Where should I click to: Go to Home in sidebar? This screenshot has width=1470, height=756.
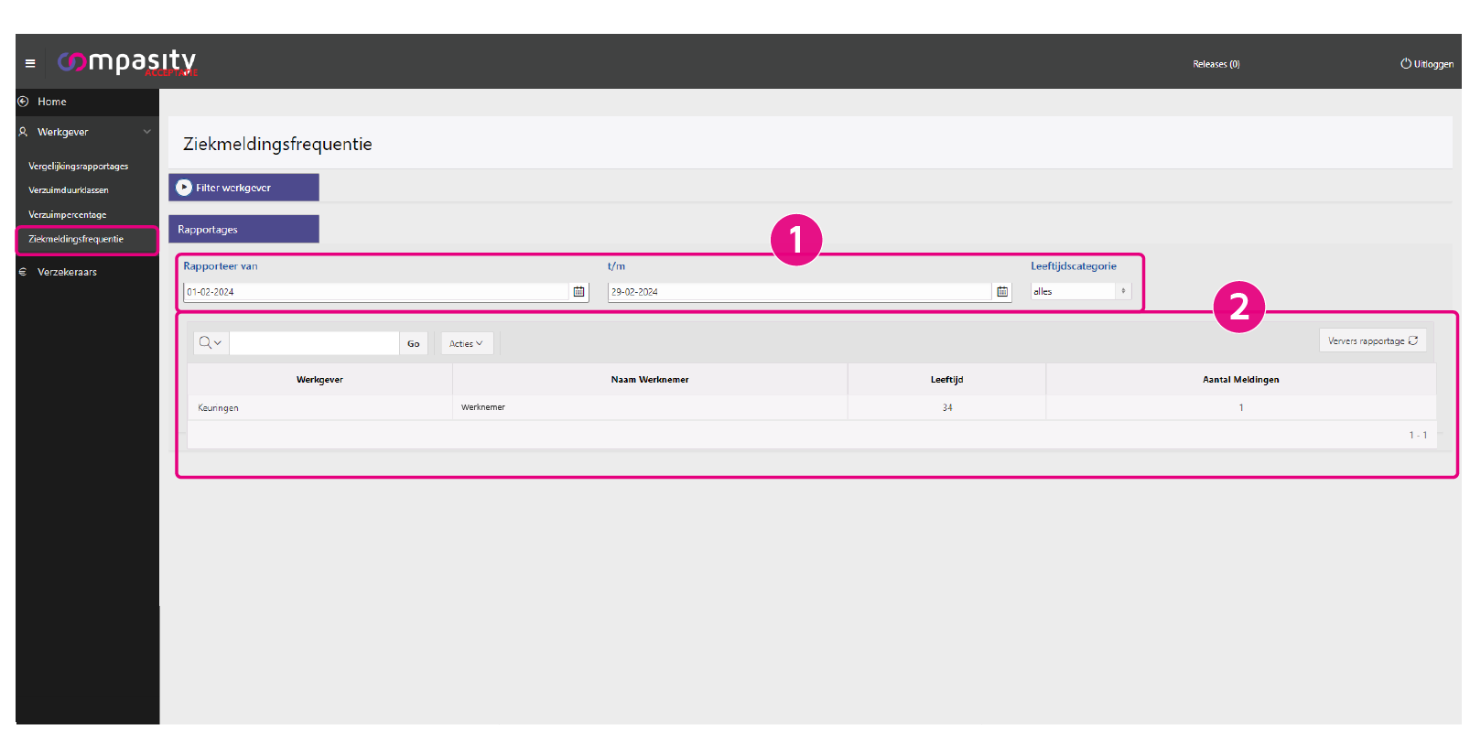(52, 102)
